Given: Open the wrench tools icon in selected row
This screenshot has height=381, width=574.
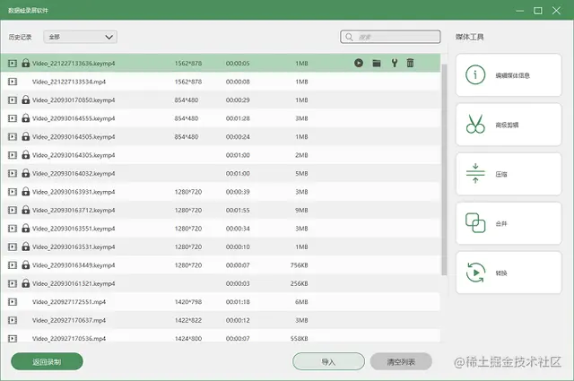Looking at the screenshot, I should (395, 63).
